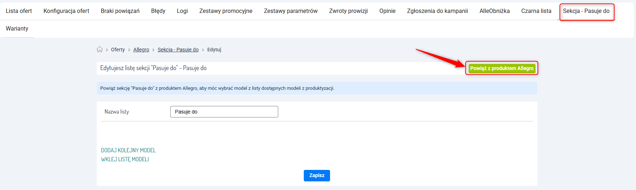Switch to Zwroty prowizji tab
The image size is (636, 190).
[348, 11]
